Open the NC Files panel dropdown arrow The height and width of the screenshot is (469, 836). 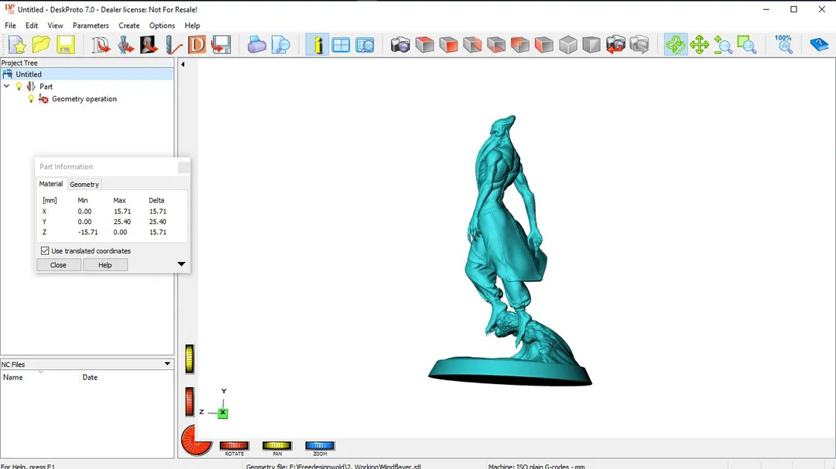(x=167, y=364)
